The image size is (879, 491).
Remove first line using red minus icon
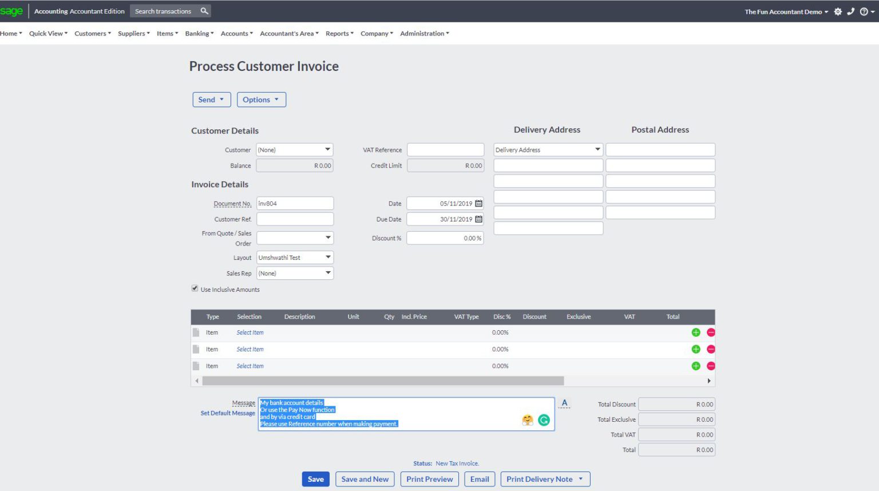(710, 332)
